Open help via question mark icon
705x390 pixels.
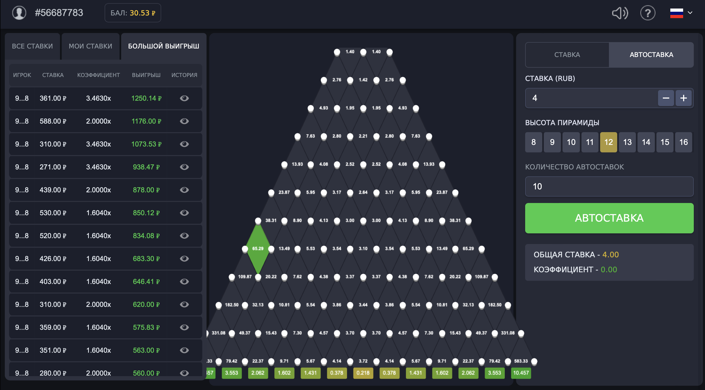pos(648,13)
